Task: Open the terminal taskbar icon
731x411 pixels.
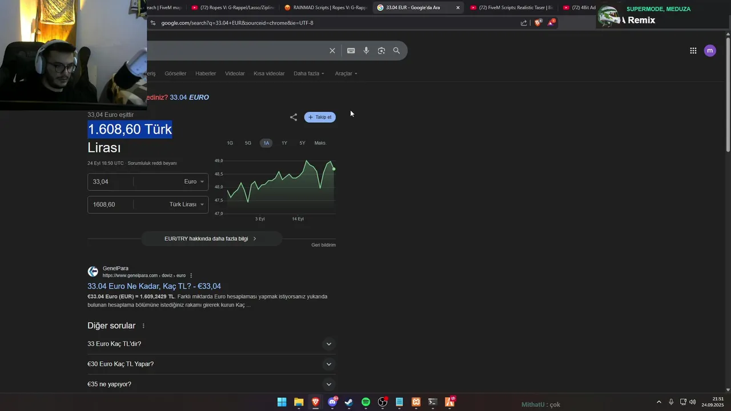Action: click(x=433, y=402)
